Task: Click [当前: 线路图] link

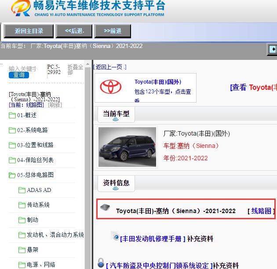Action: pos(26,105)
